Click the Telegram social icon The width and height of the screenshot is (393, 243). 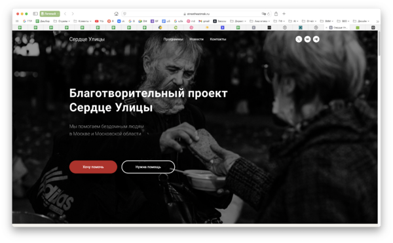(316, 39)
